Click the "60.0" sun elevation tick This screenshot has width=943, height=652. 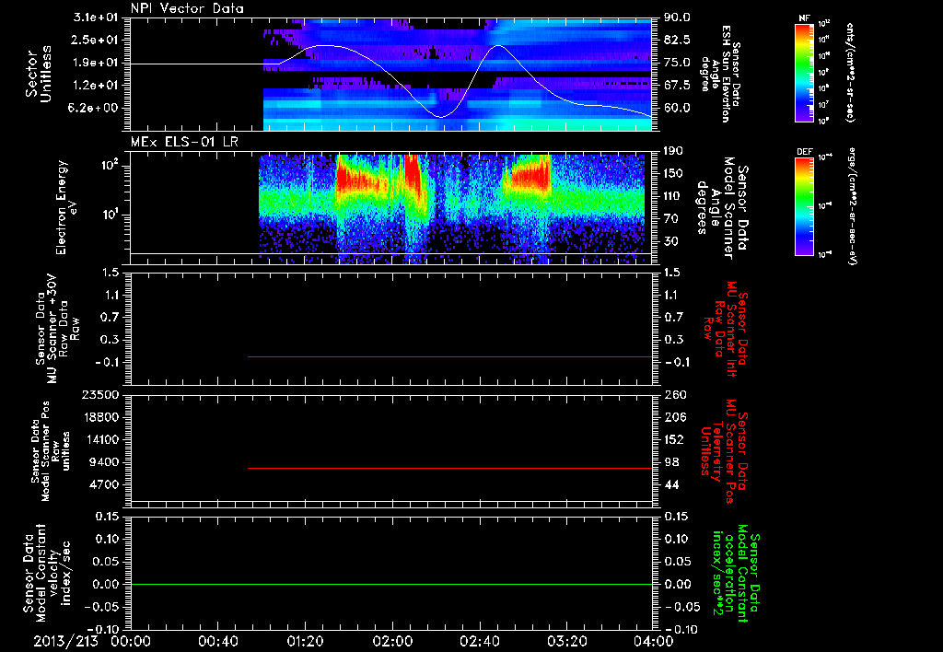(677, 108)
